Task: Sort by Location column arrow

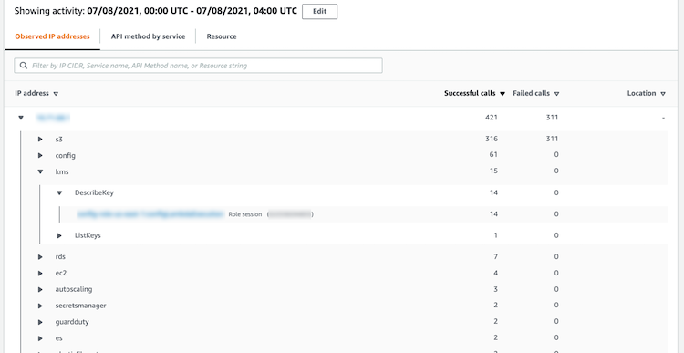Action: tap(663, 94)
